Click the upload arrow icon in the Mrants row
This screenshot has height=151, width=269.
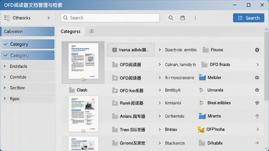click(x=257, y=116)
